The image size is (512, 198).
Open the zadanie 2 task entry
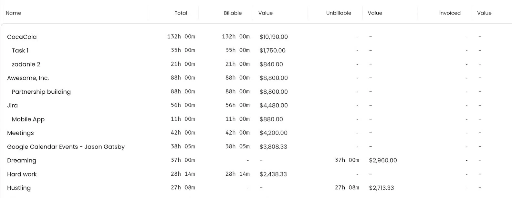[26, 64]
